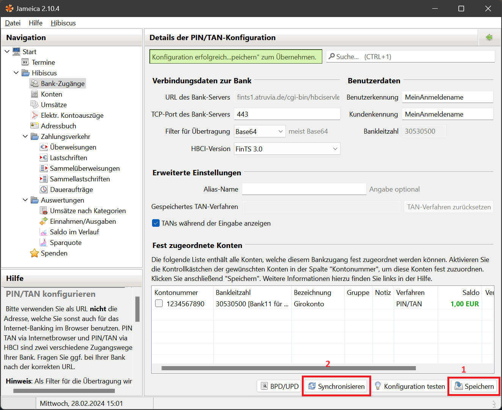Open Daueraufträge in the navigation tree
This screenshot has width=502, height=410.
click(71, 189)
